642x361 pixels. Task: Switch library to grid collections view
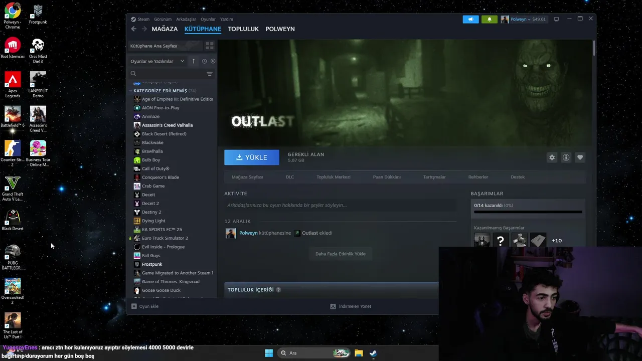(x=210, y=46)
